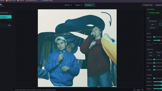Adjust the Ч/Б slider

[x=158, y=66]
